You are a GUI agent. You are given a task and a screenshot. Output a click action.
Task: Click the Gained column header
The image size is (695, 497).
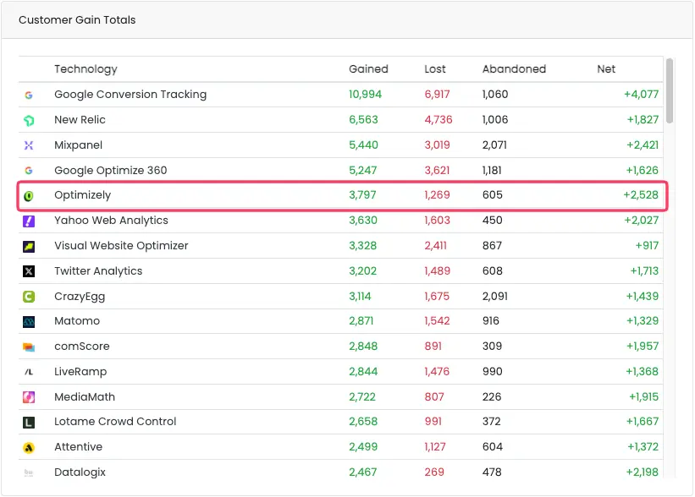coord(368,69)
